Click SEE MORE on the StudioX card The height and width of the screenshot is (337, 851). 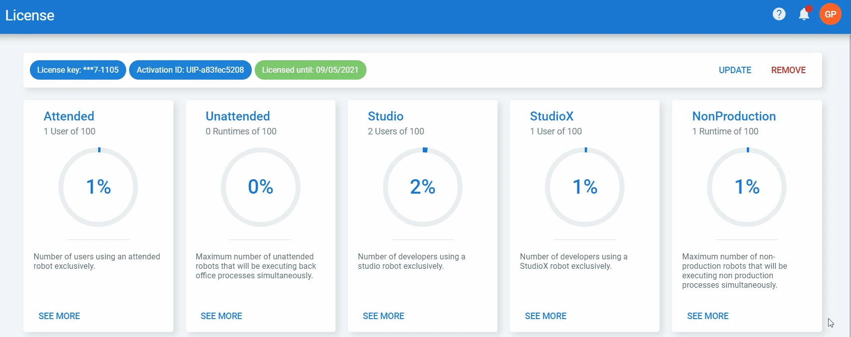(x=545, y=316)
